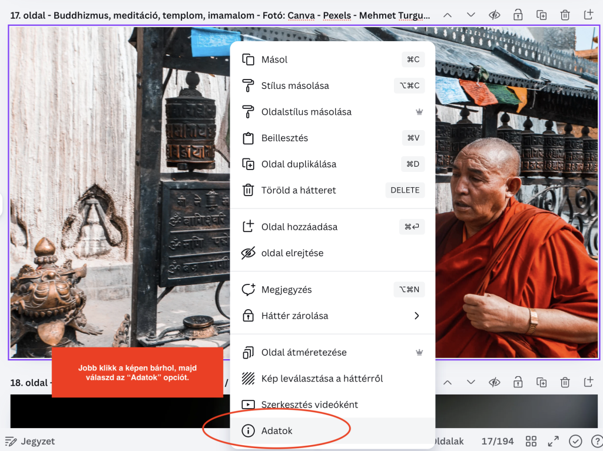
Task: Open grid view icon in bottom bar
Action: [531, 441]
